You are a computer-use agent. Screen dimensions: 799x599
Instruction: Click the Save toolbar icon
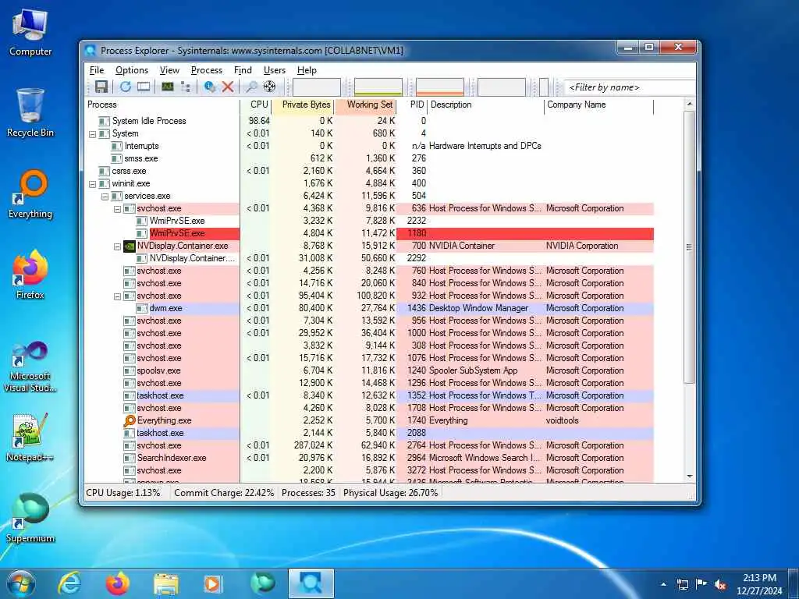coord(101,87)
